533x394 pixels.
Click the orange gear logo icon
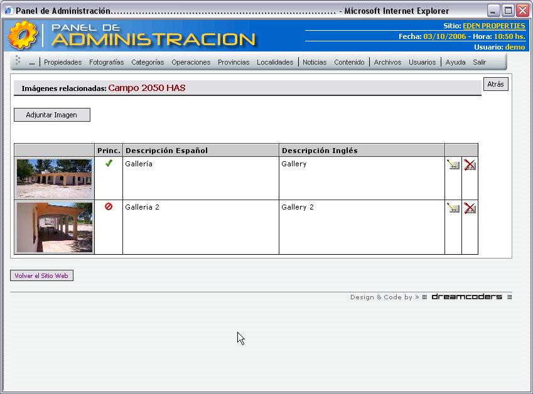[23, 35]
